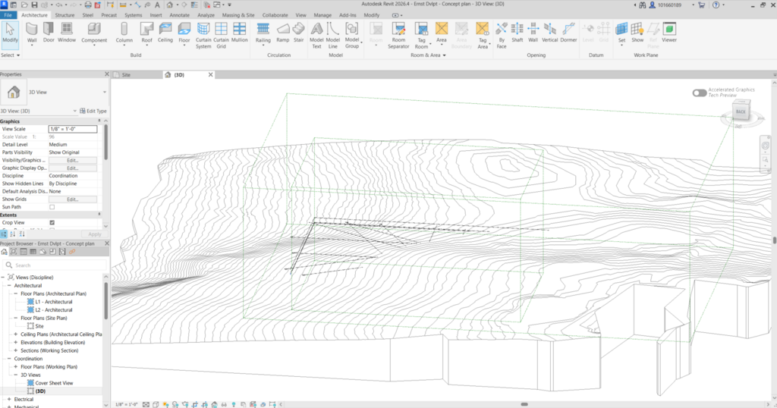Select the Column tool

(x=124, y=33)
